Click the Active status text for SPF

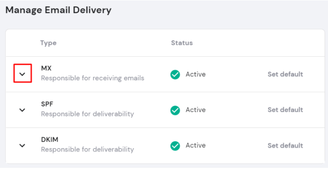(196, 110)
